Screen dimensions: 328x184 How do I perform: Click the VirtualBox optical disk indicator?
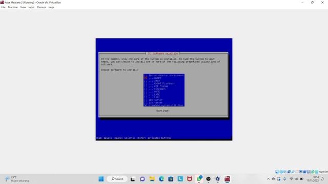(281, 172)
